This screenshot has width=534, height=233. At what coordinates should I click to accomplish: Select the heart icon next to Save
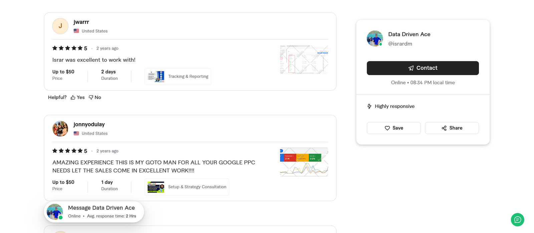[387, 128]
